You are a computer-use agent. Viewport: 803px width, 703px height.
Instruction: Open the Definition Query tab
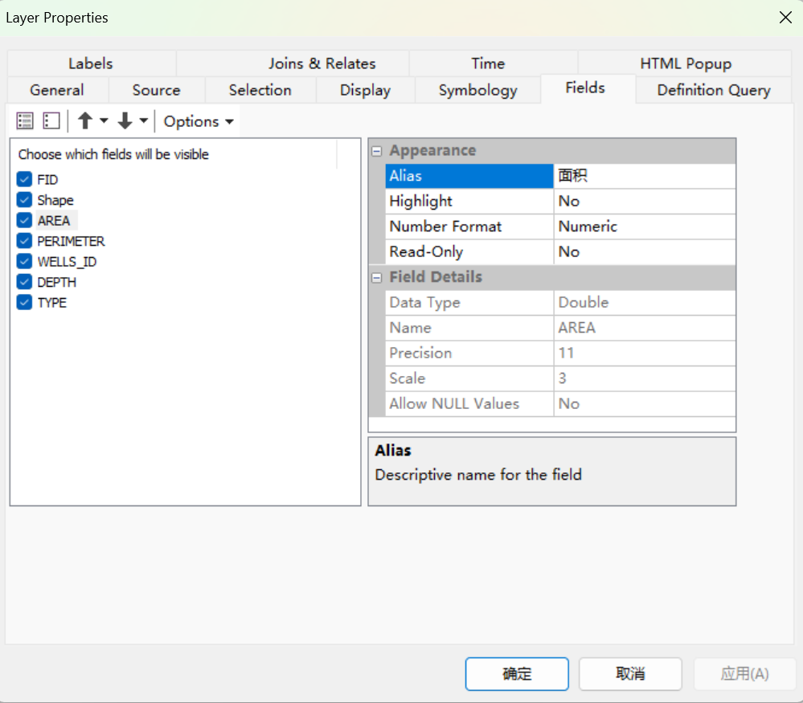pos(712,90)
